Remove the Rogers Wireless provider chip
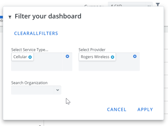Image resolution: width=168 pixels, height=126 pixels. coord(113,57)
